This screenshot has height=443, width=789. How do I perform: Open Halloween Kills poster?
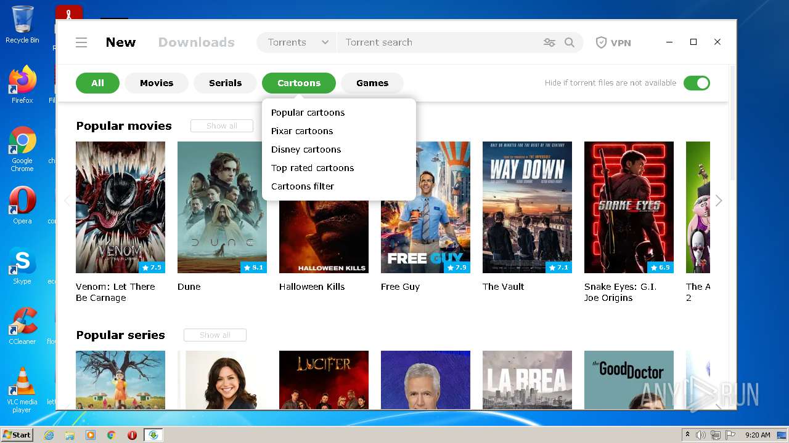(324, 237)
